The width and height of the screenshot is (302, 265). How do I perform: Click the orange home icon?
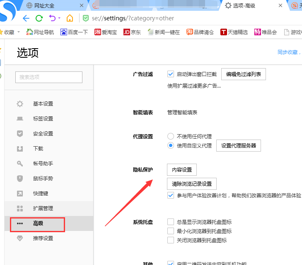click(x=70, y=18)
